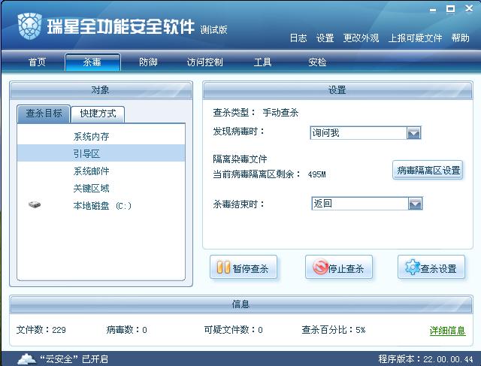Open the 访问控制 tab

pos(204,62)
